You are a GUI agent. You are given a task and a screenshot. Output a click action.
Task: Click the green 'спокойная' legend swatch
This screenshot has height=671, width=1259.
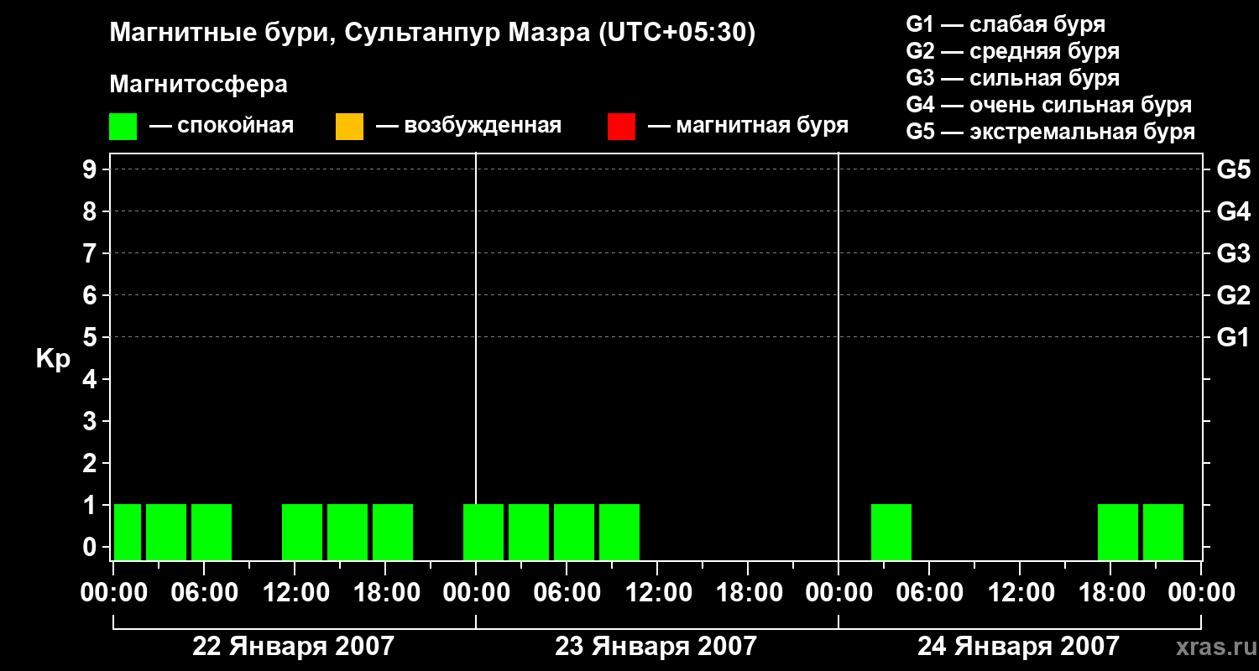point(123,127)
